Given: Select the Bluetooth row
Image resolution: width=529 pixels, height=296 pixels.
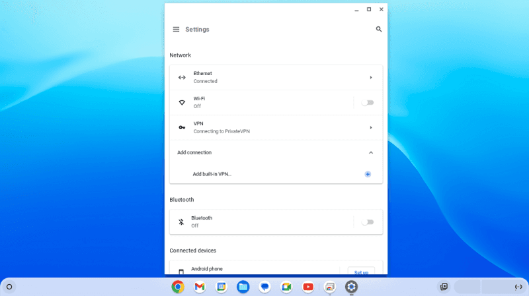Looking at the screenshot, I should tap(264, 222).
